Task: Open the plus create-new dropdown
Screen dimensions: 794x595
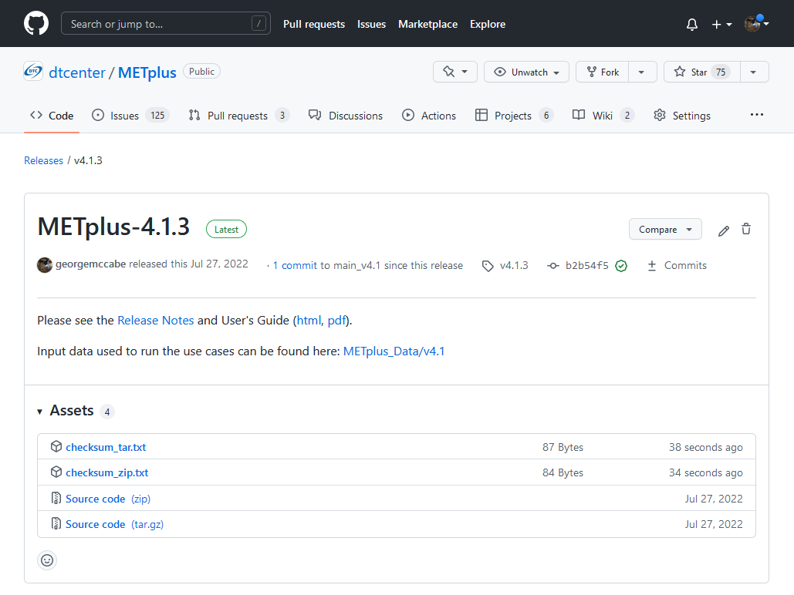Action: tap(721, 24)
